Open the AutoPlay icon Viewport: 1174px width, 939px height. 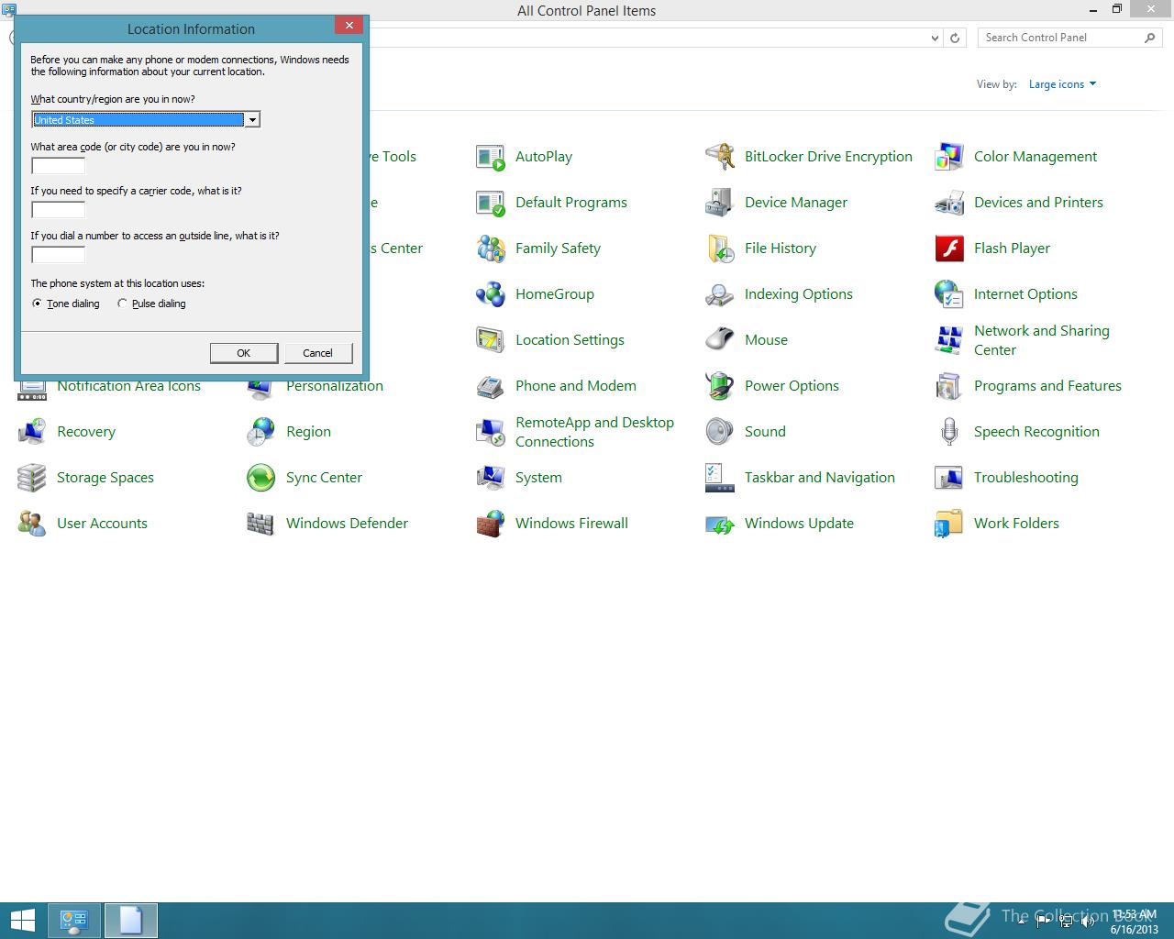click(x=491, y=157)
